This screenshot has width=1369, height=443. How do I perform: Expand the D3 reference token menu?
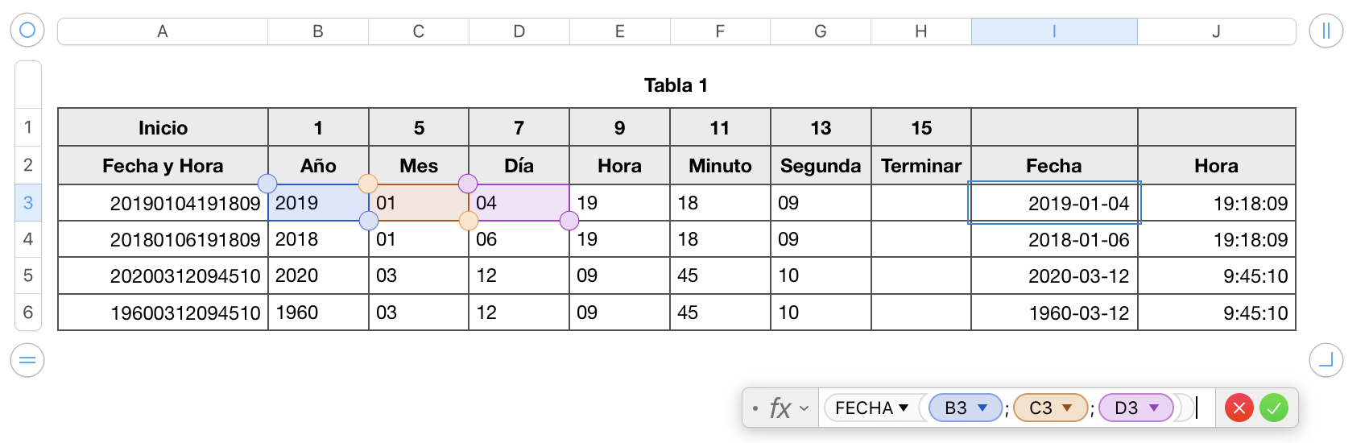[x=1154, y=408]
